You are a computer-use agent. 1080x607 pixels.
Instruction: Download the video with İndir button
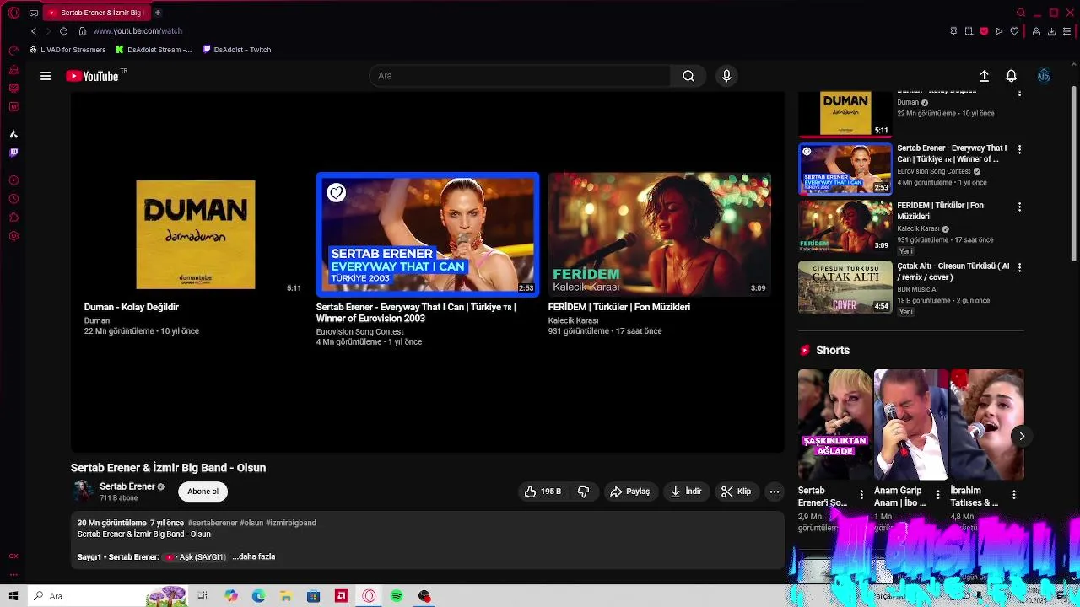click(x=685, y=492)
